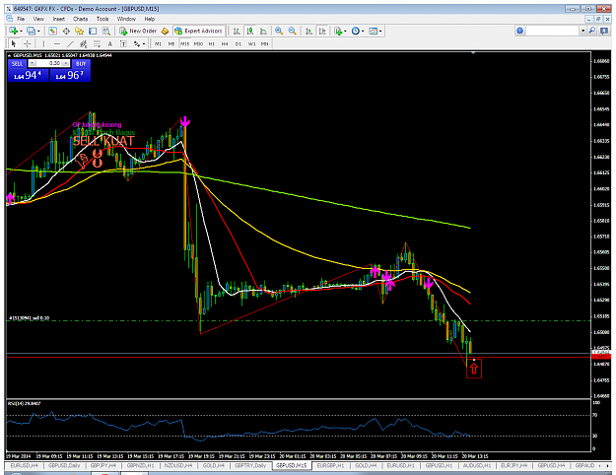The image size is (616, 475).
Task: Select the Text Label tool
Action: point(123,43)
